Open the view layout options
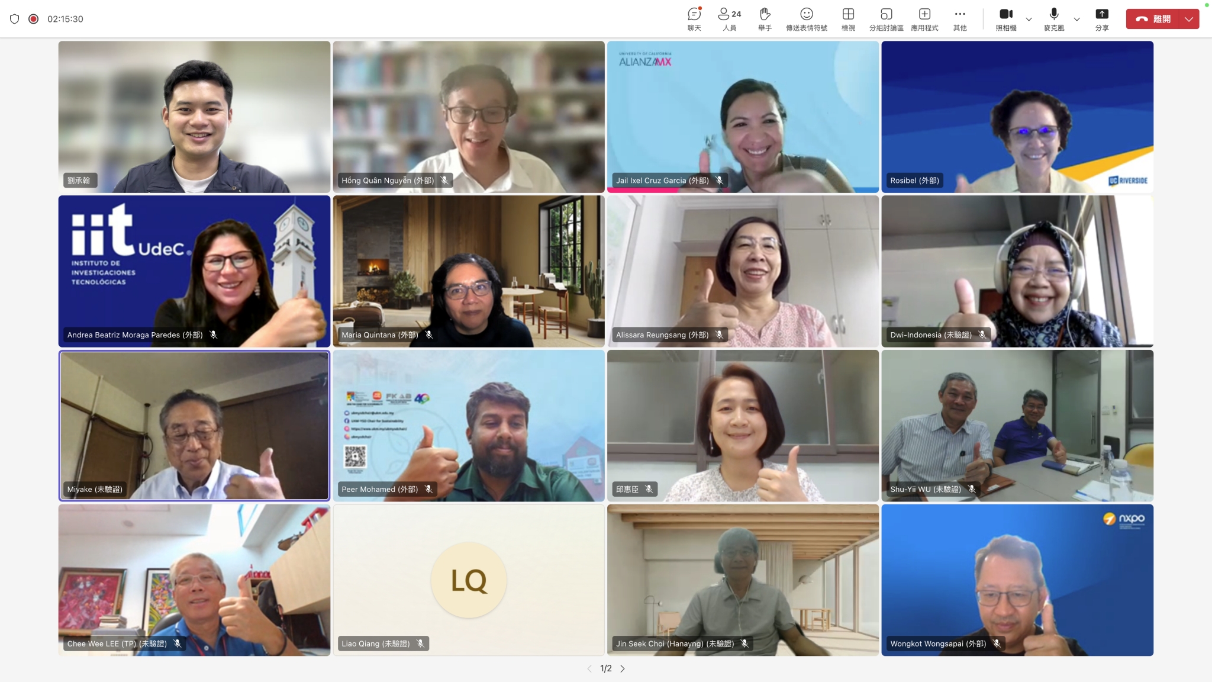This screenshot has height=682, width=1212. point(848,18)
